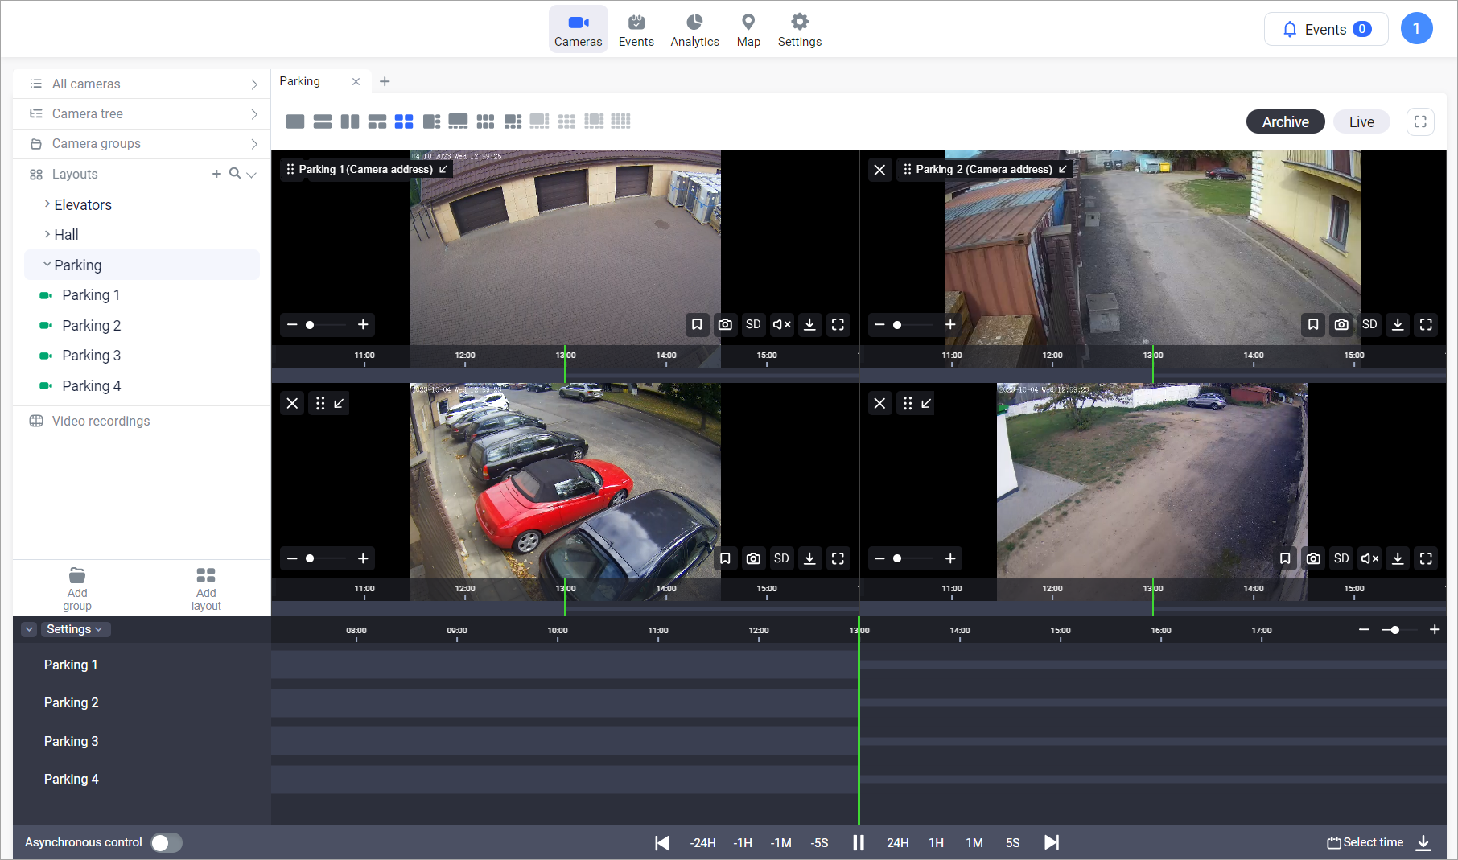Open the Events section in top navigation
This screenshot has width=1458, height=860.
[636, 30]
